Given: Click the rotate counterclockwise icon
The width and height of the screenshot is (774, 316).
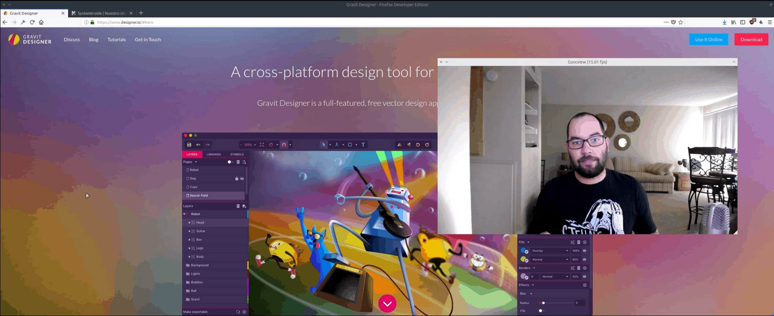Looking at the screenshot, I should [418, 145].
